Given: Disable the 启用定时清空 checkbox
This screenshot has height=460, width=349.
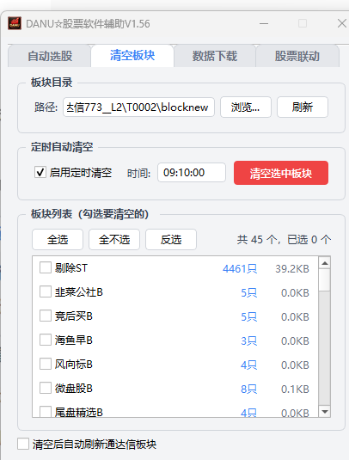Looking at the screenshot, I should (40, 173).
